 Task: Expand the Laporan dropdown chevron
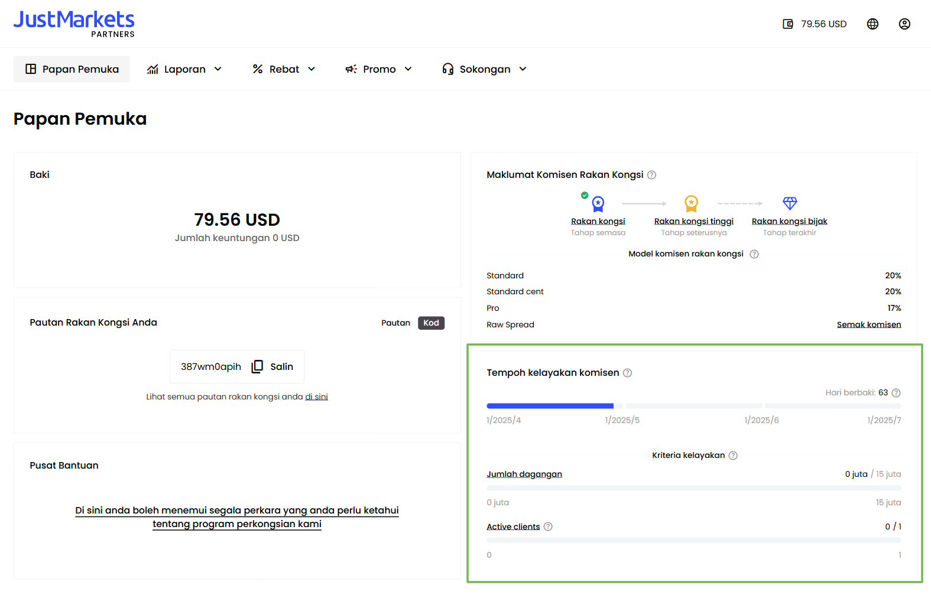(218, 69)
